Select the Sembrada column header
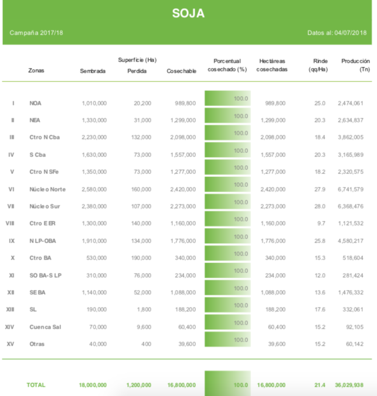The height and width of the screenshot is (396, 377). pos(93,71)
